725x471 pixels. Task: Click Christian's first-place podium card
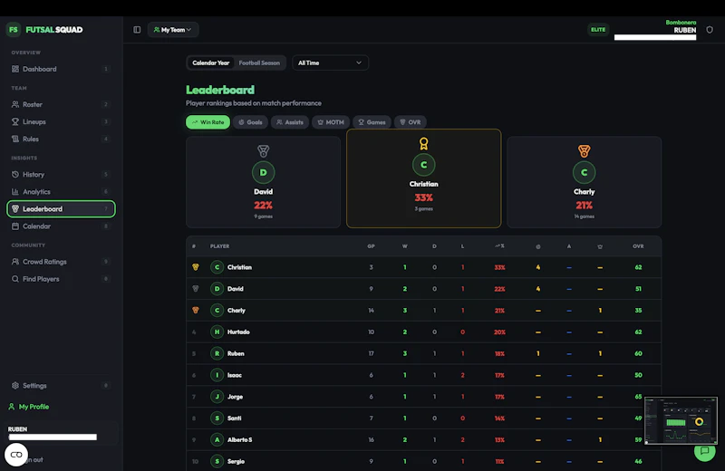tap(423, 178)
